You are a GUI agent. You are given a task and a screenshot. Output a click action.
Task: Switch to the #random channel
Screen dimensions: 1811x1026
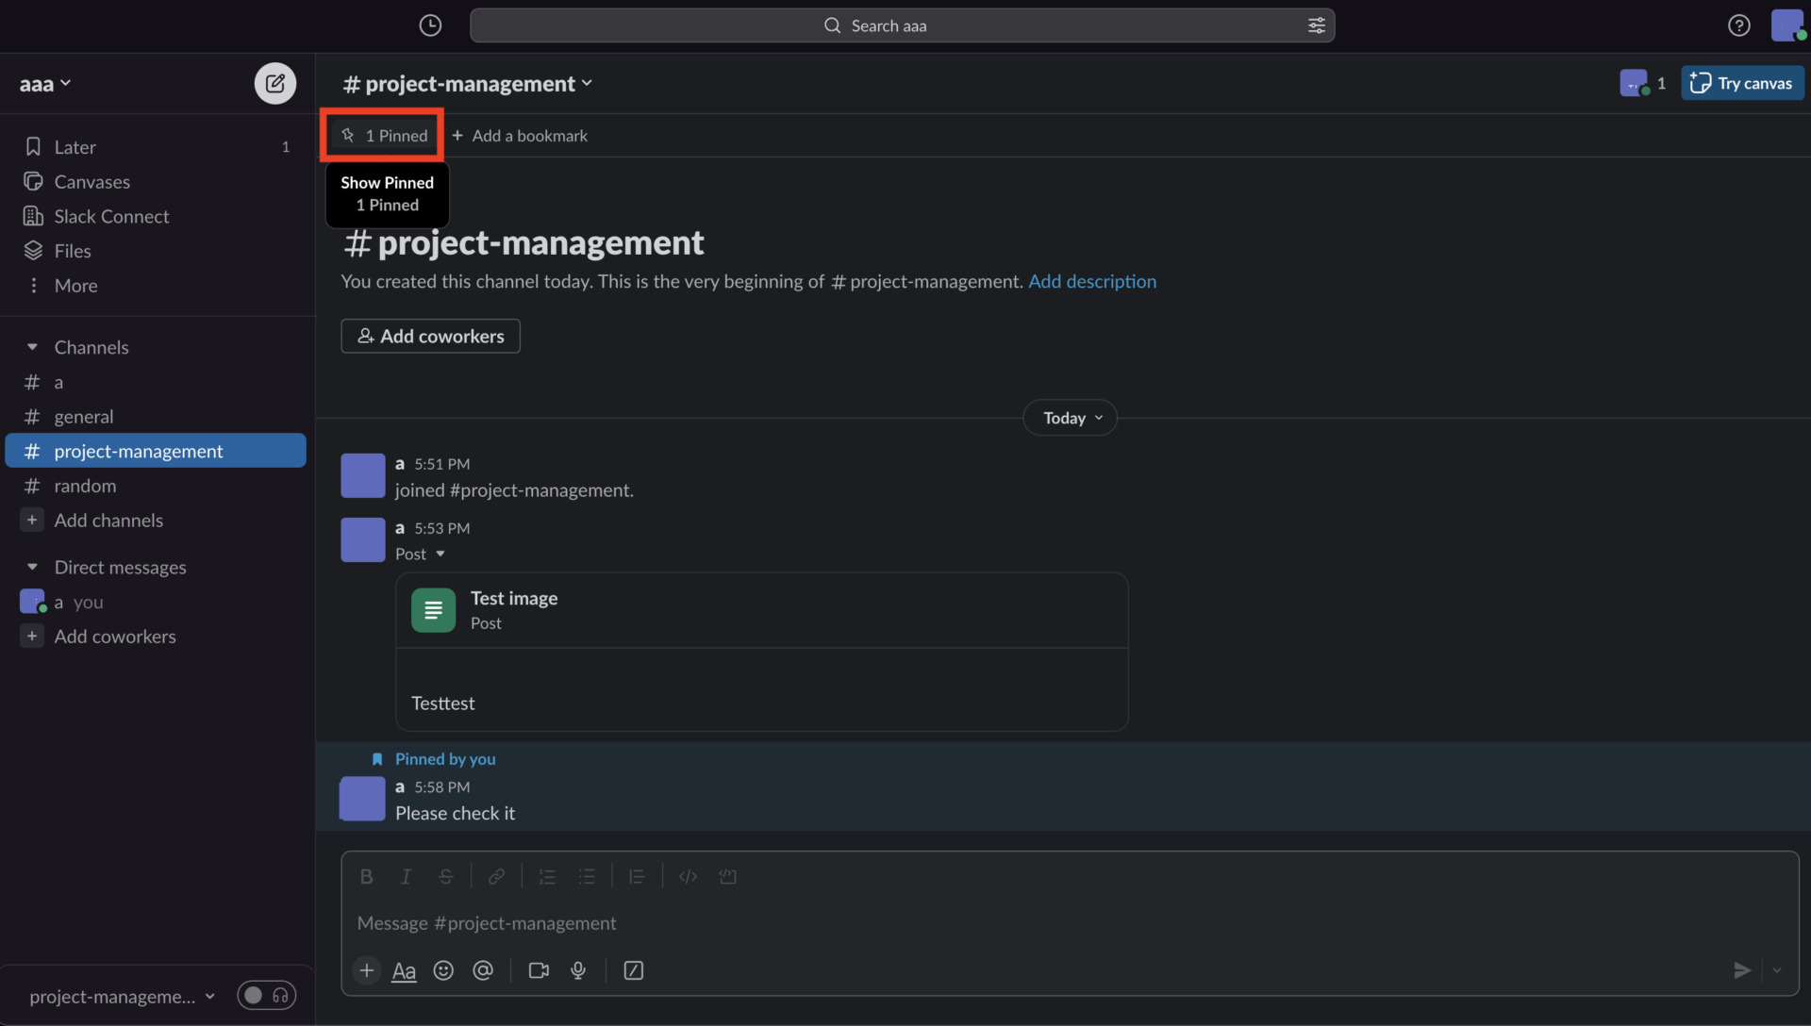pos(84,485)
